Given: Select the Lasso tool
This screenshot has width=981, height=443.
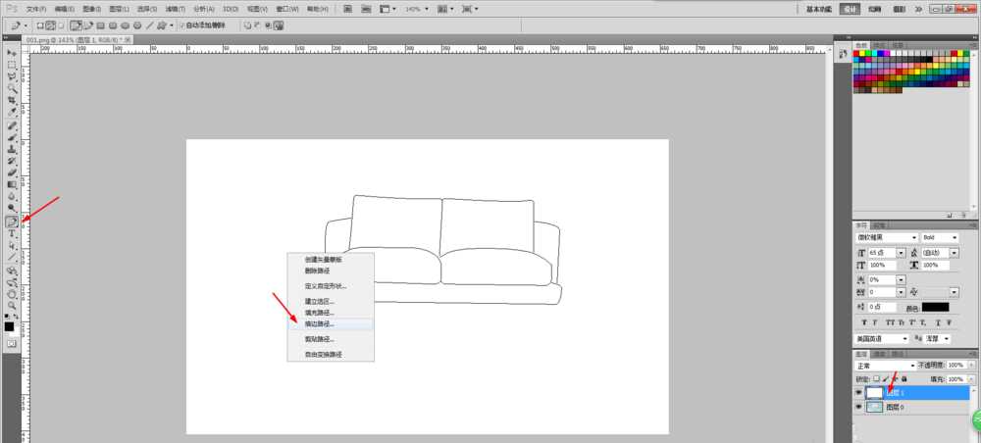Looking at the screenshot, I should pyautogui.click(x=12, y=76).
